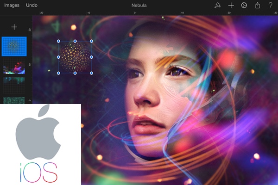278x185 pixels.
Task: Grab the top-left selection handle
Action: 58,41
